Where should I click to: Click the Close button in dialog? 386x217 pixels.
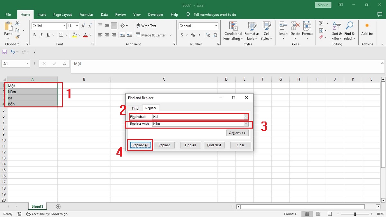tap(241, 145)
